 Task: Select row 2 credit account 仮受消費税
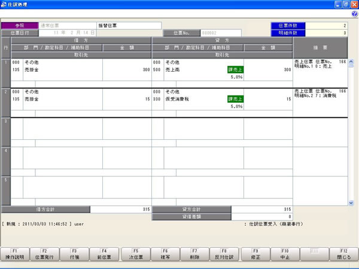(x=177, y=99)
